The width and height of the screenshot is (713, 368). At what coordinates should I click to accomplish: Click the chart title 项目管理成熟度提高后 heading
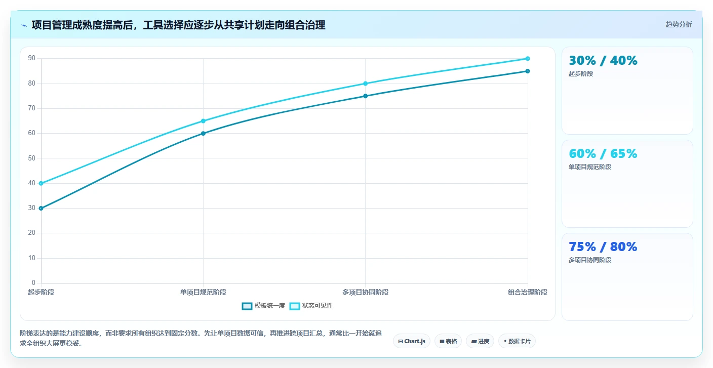point(178,25)
